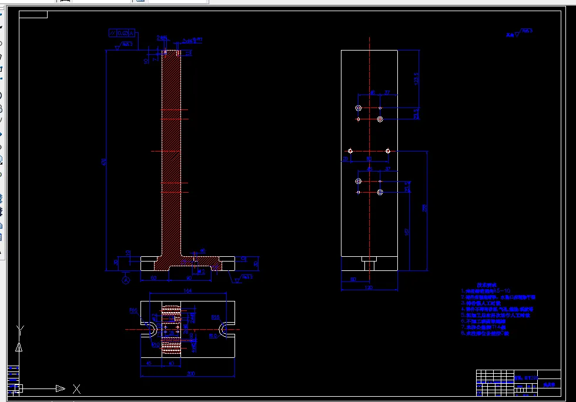Select the 0.03 parallelism tolerance frame
This screenshot has width=576, height=402.
click(122, 33)
